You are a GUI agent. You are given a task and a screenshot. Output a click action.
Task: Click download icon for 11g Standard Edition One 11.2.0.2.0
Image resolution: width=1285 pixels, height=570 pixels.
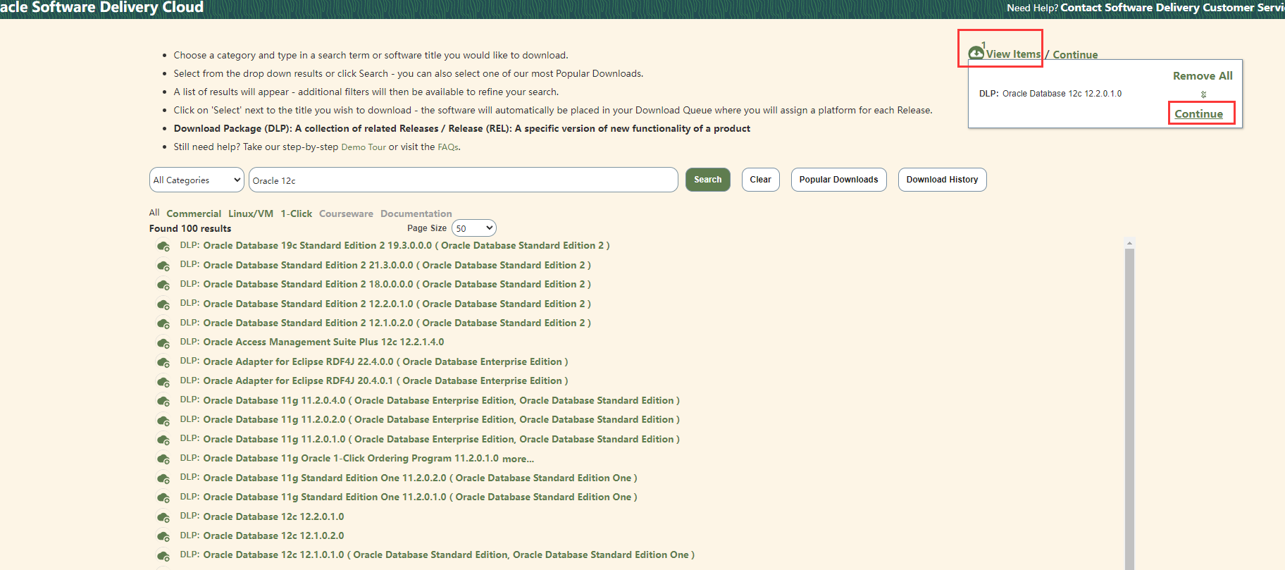pyautogui.click(x=163, y=478)
